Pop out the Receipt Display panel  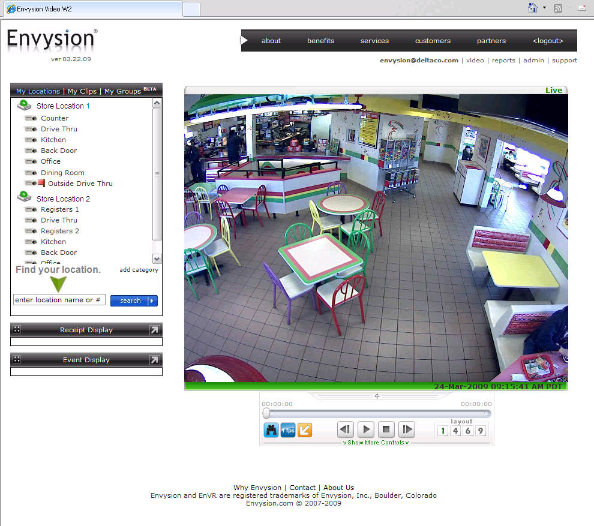(155, 330)
